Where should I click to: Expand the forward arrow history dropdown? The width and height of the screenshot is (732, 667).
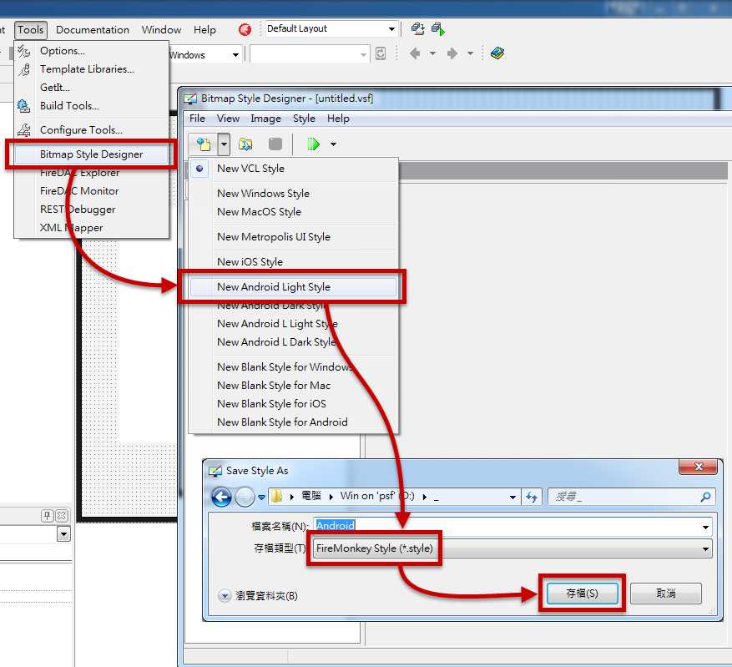point(470,53)
